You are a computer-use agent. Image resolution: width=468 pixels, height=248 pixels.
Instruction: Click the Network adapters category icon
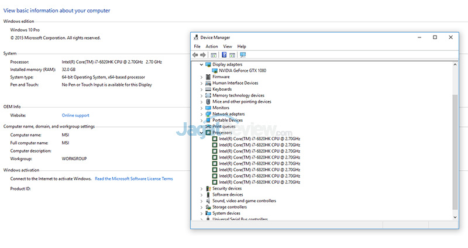pos(208,114)
